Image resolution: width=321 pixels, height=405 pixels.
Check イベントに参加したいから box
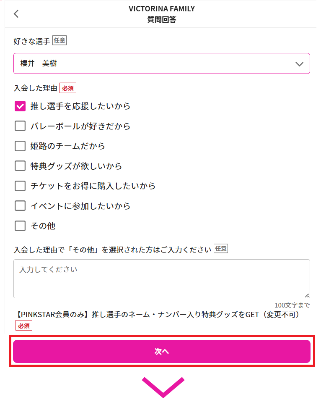tap(20, 206)
